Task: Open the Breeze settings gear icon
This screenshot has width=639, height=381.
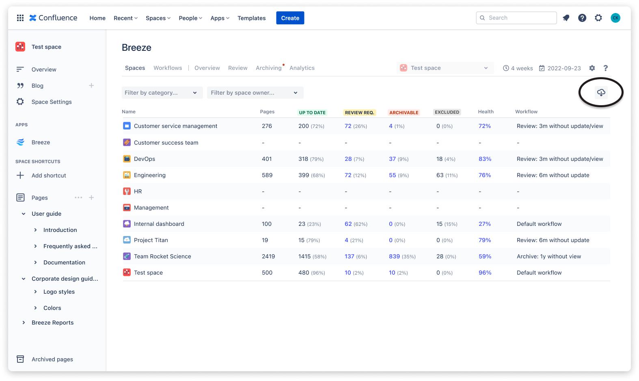Action: tap(592, 68)
